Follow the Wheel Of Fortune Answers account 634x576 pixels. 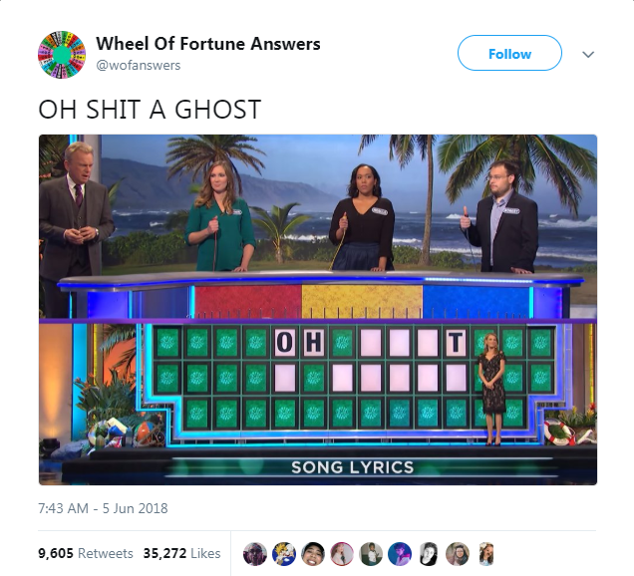(509, 53)
